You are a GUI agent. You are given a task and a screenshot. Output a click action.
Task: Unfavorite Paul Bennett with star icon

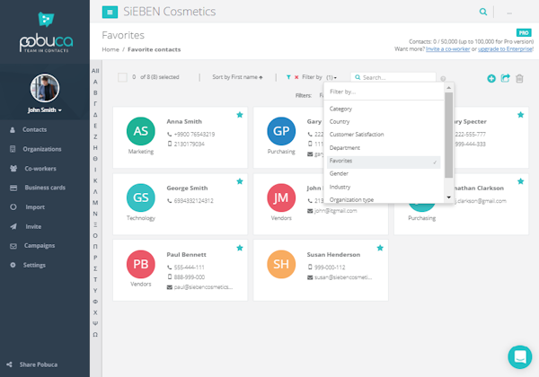(240, 248)
